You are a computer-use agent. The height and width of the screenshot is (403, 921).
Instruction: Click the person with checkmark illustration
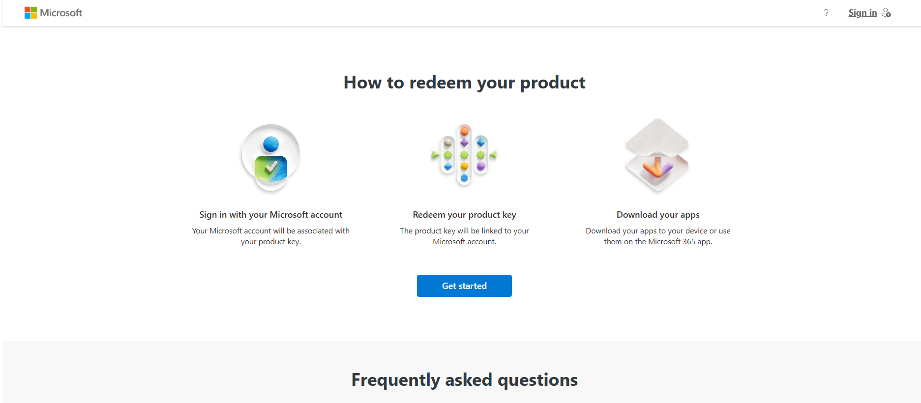click(270, 158)
